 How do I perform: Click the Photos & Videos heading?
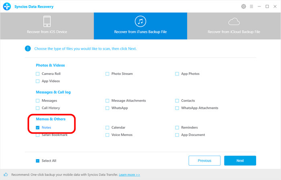tap(50, 65)
